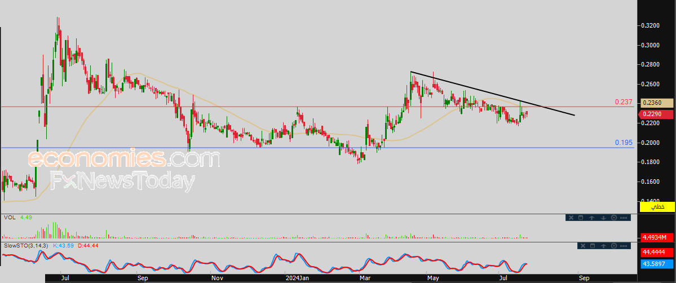This screenshot has width=676, height=283.
Task: Open VOL panel settings gear
Action: (x=614, y=218)
